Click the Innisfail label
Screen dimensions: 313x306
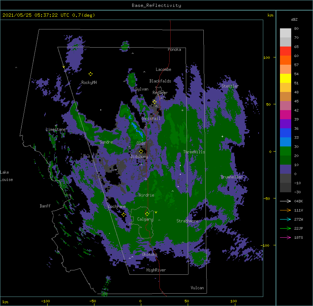(151, 118)
